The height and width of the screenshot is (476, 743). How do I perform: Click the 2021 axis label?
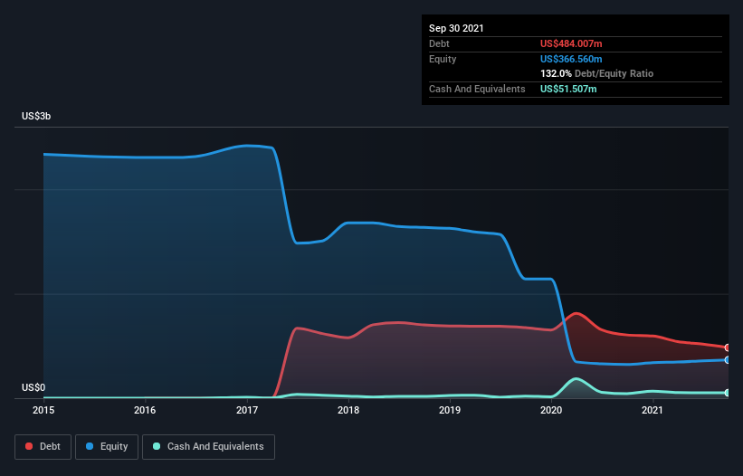coord(653,410)
